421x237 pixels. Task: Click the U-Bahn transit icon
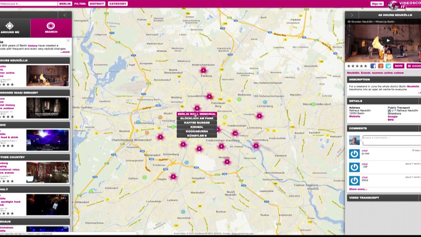(x=389, y=111)
